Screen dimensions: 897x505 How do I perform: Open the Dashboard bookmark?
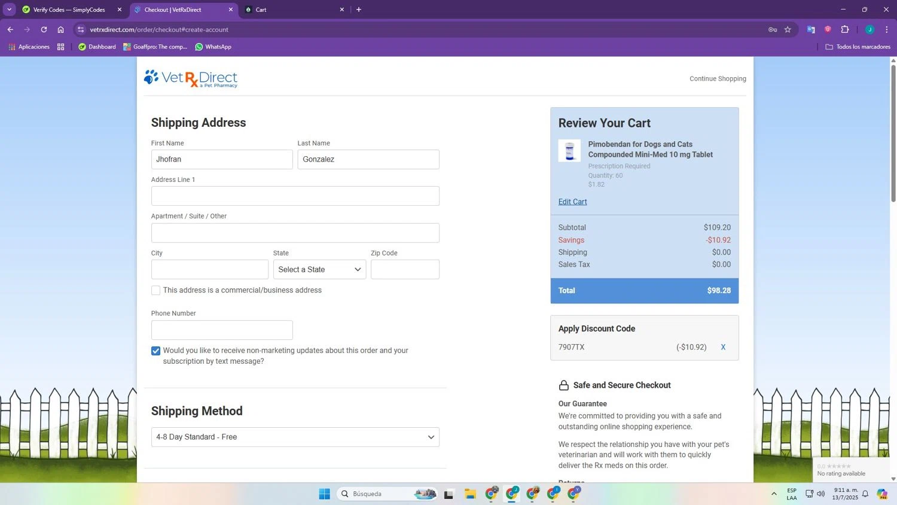(97, 47)
